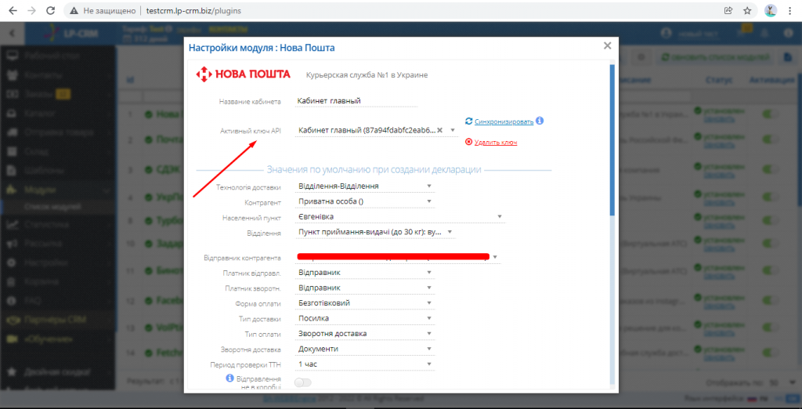Clear the selected API key with the x
This screenshot has height=409, width=802.
439,130
